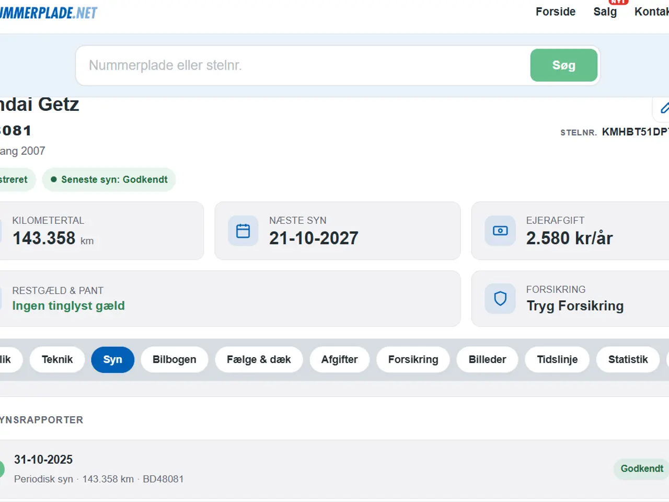
Task: Click the shield icon beside Forsikring
Action: pos(500,299)
